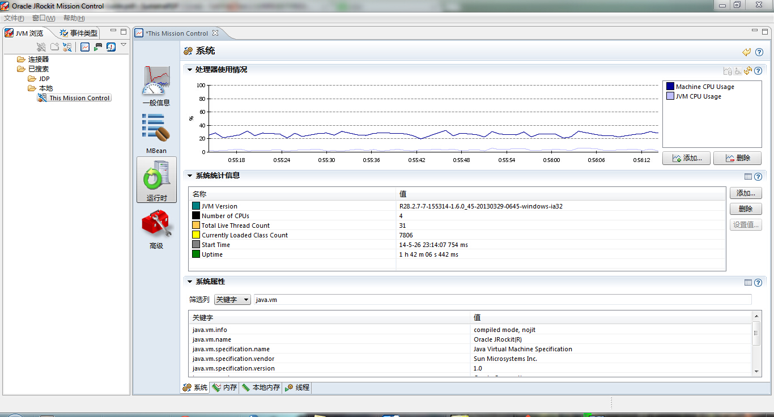Click Machine CPU Usage color swatch
Image resolution: width=774 pixels, height=417 pixels.
pyautogui.click(x=670, y=87)
